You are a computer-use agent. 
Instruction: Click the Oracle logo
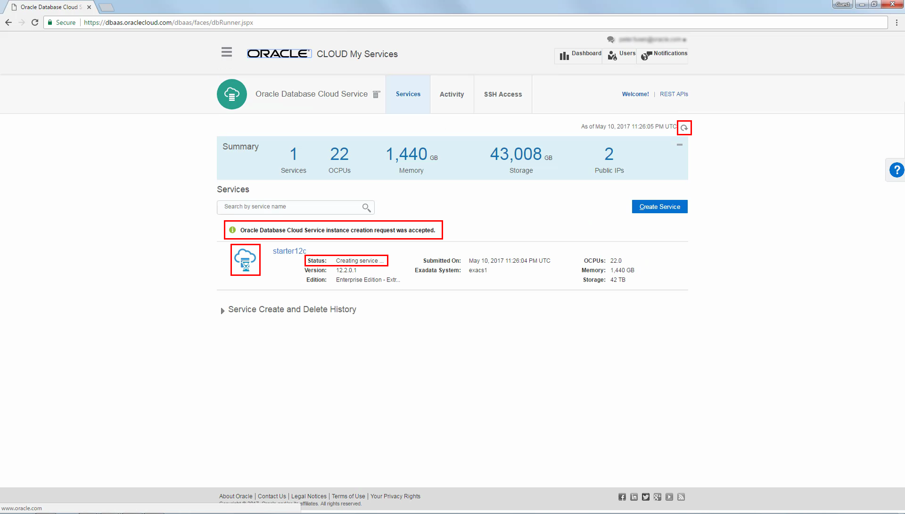[x=279, y=54]
